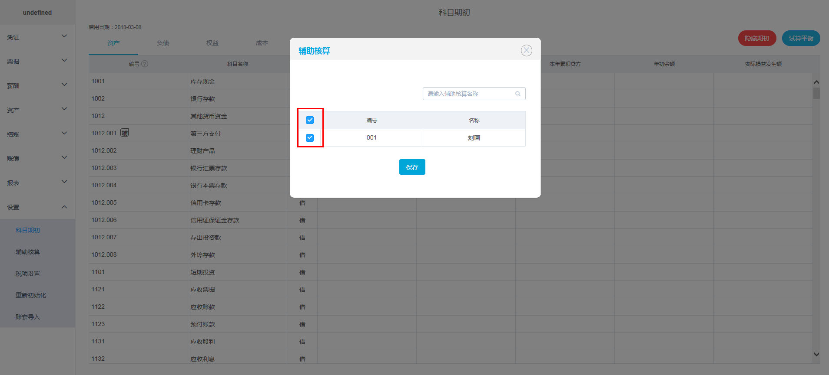This screenshot has width=829, height=375.
Task: Uncheck the checkbox for row 001
Action: point(310,138)
